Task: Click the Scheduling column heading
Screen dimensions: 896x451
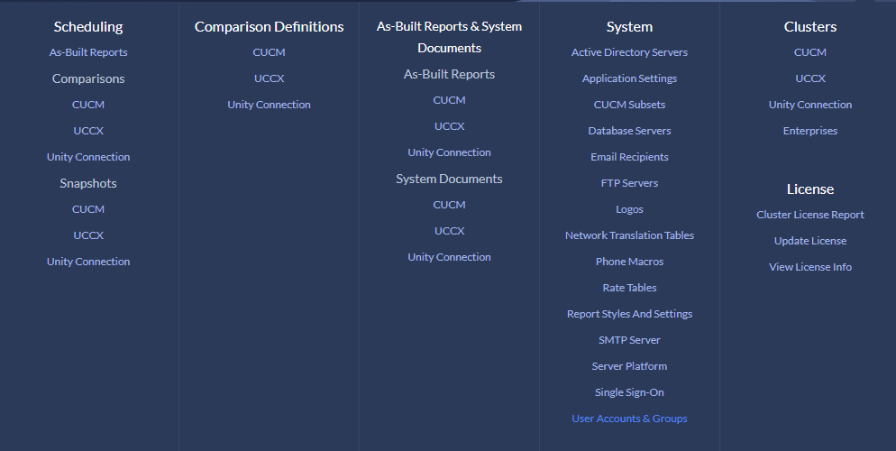Action: pos(88,27)
